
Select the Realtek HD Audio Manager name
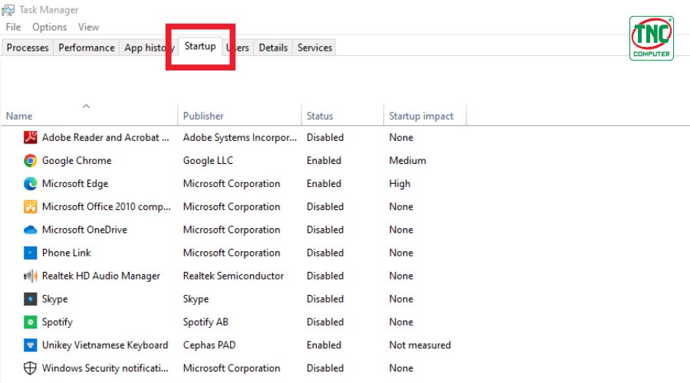click(100, 276)
